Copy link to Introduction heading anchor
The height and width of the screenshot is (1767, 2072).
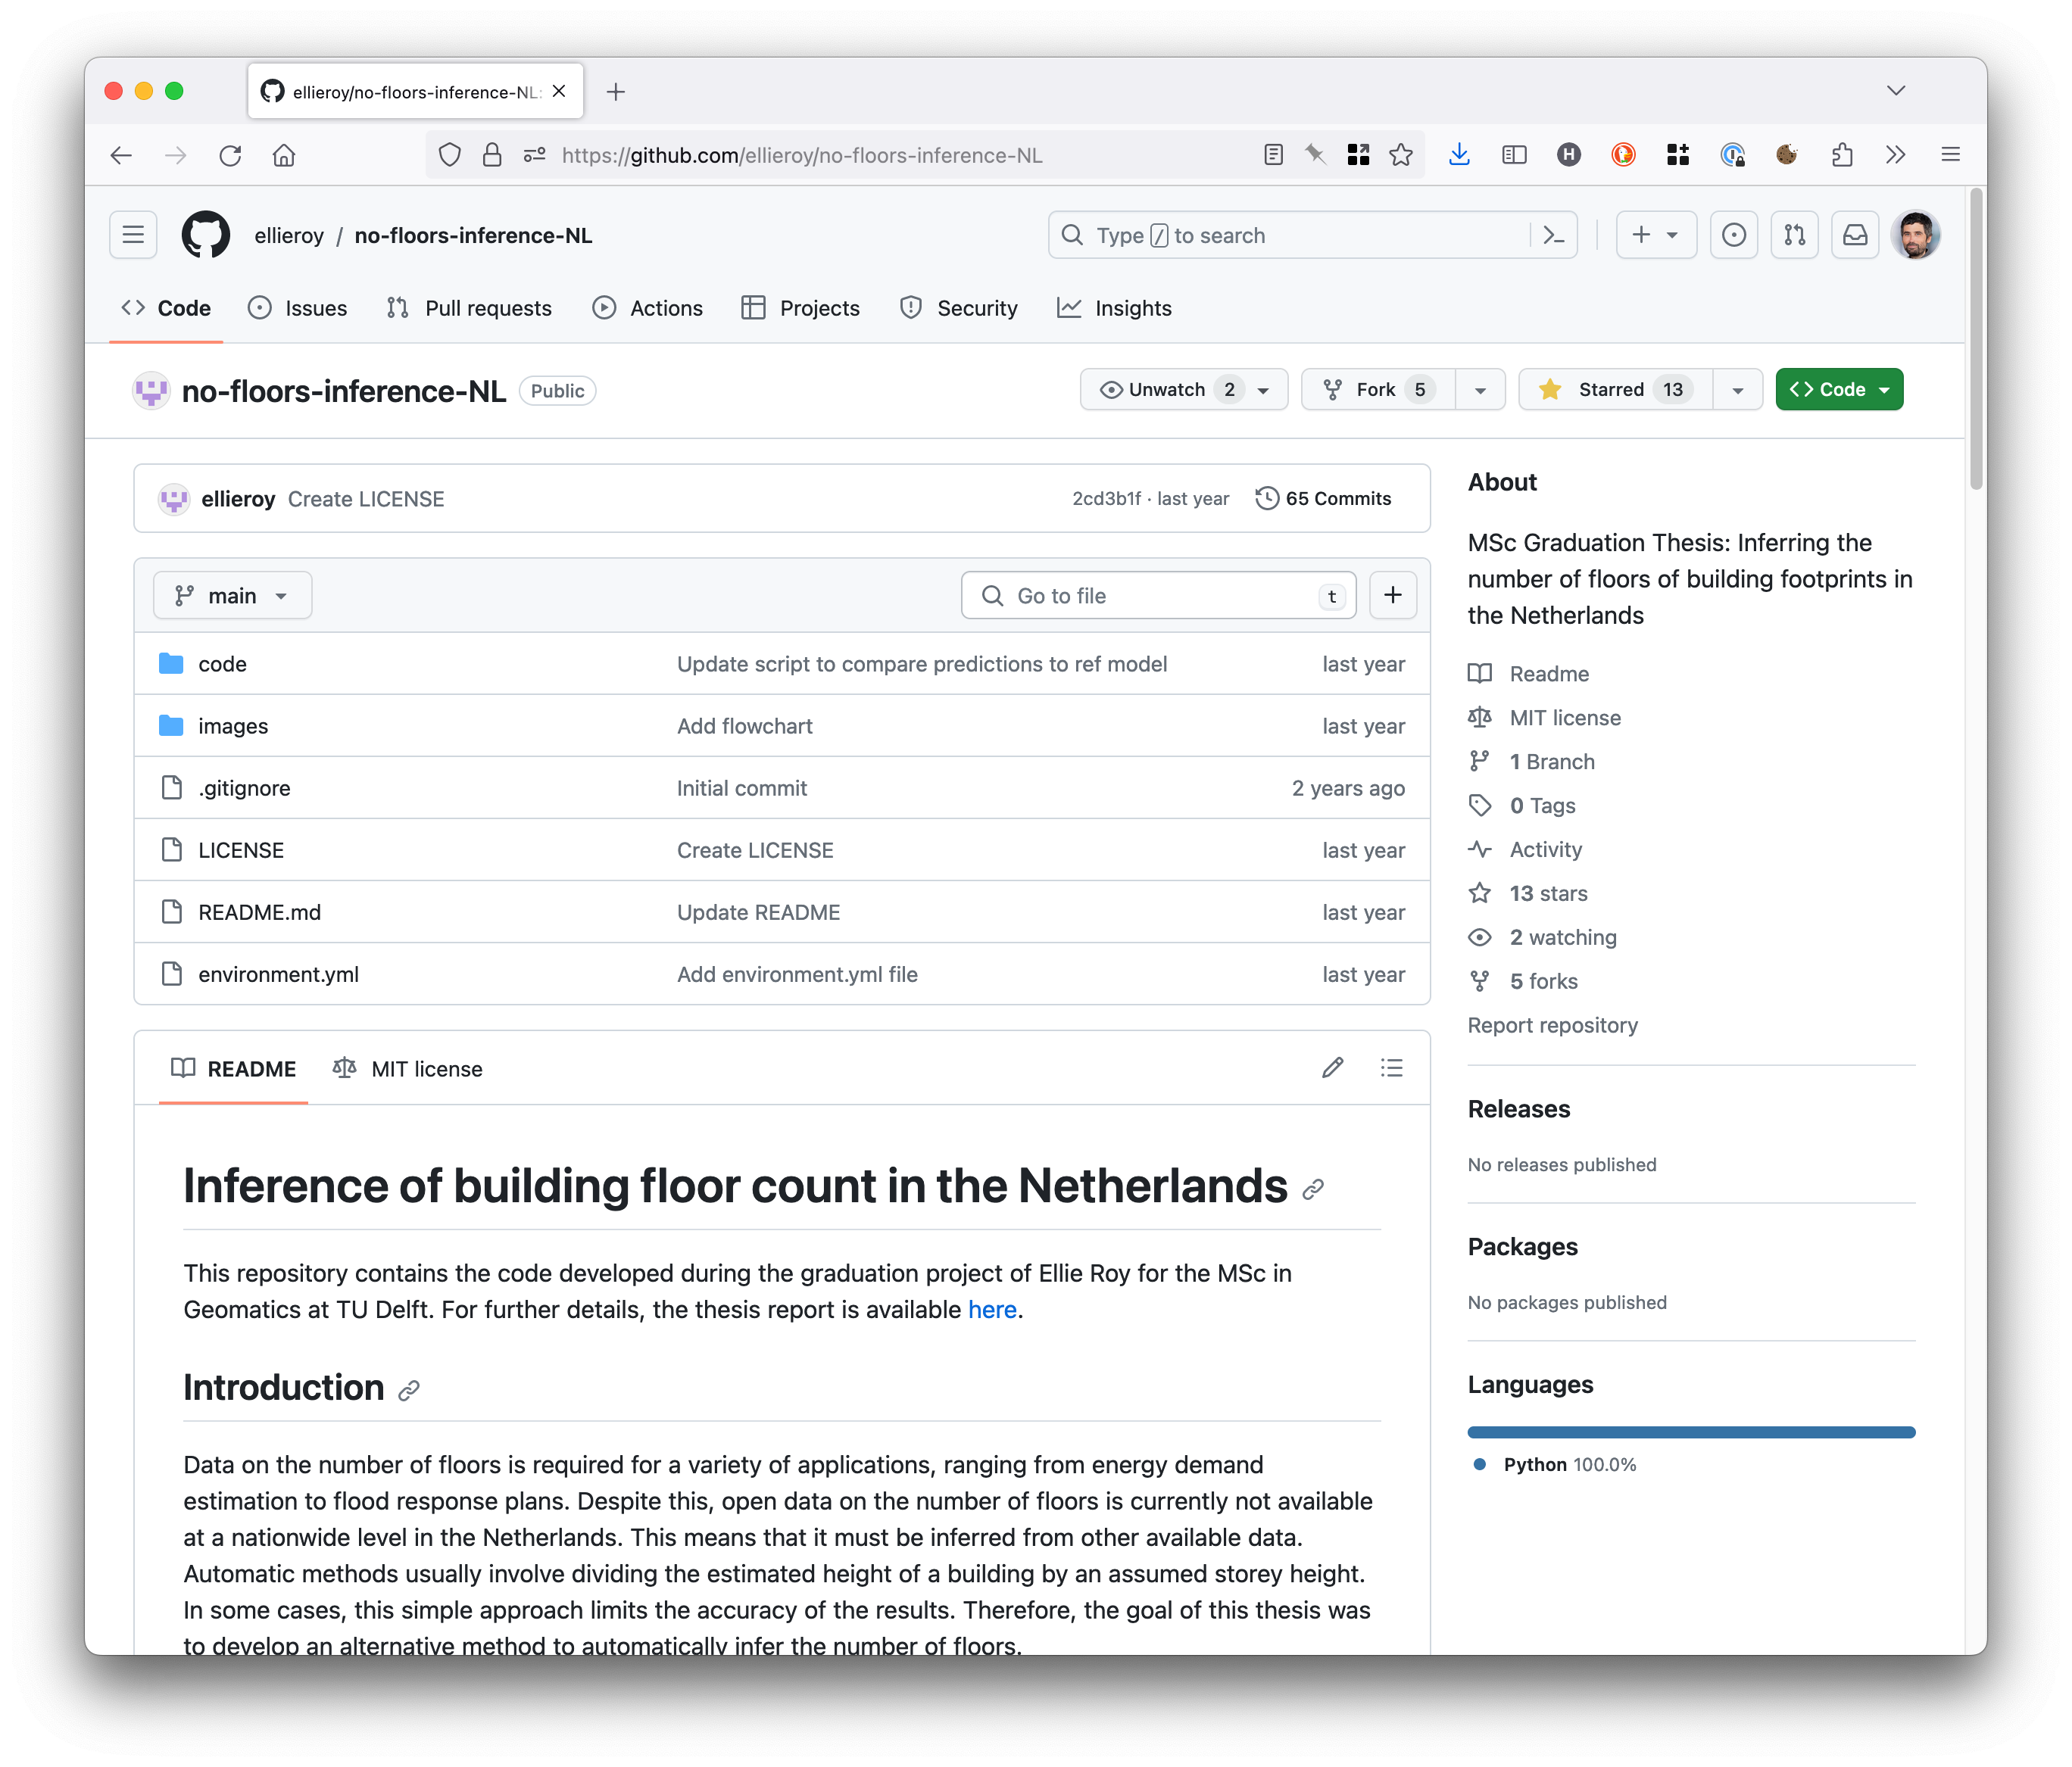pyautogui.click(x=409, y=1390)
